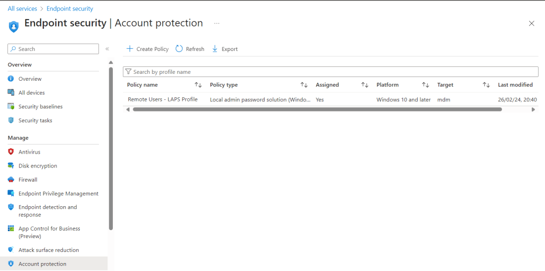Screen dimensions: 545x271
Task: Sort by the Assigned column arrows
Action: (x=365, y=85)
